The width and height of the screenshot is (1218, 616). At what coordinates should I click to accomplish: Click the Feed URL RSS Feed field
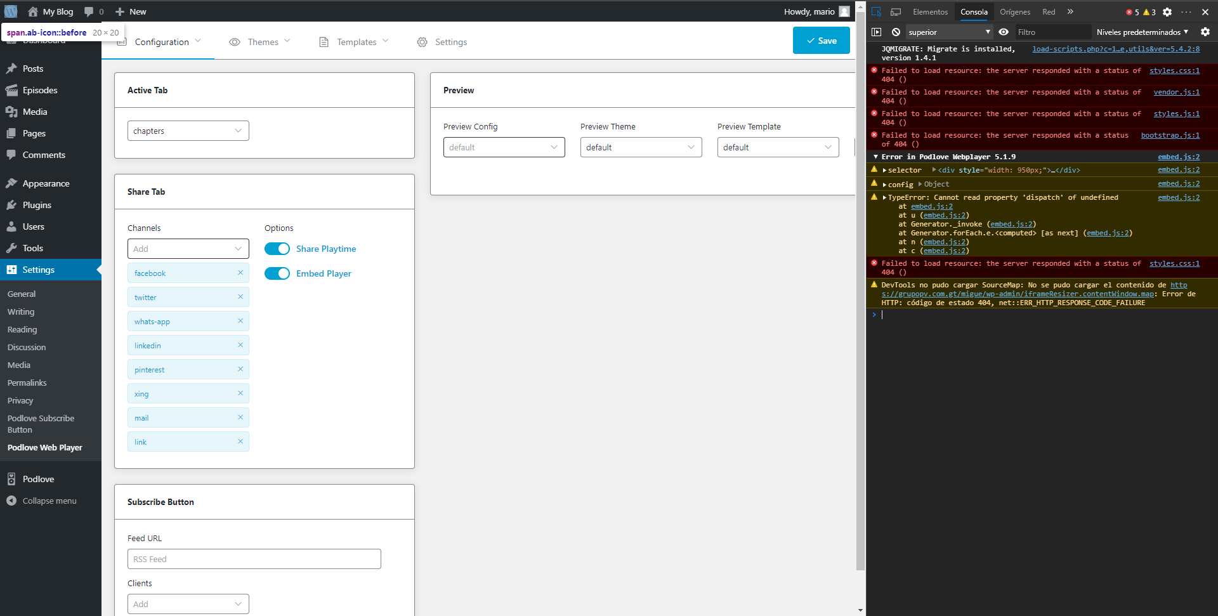tap(254, 559)
